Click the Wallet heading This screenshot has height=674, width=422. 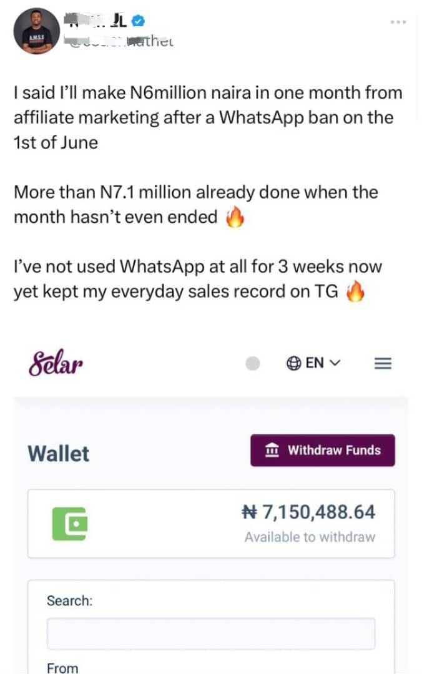59,454
